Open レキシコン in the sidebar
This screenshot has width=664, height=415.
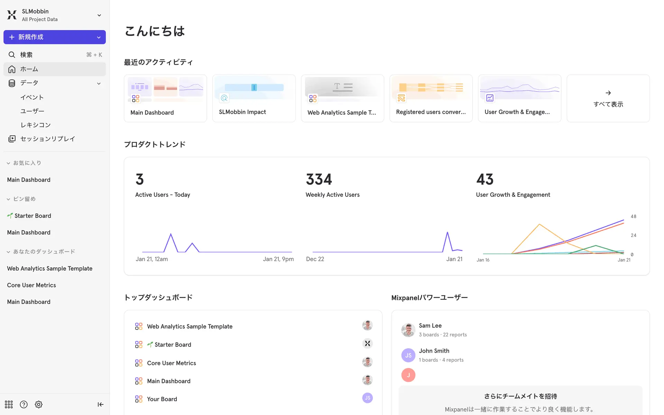[x=35, y=125]
